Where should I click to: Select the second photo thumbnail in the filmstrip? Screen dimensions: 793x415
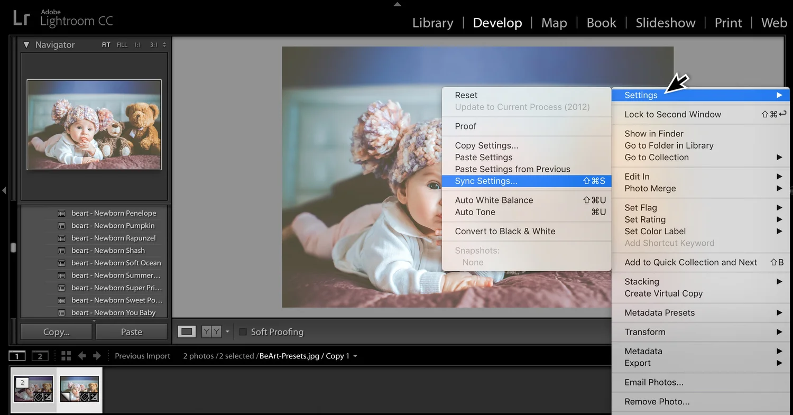tap(79, 390)
